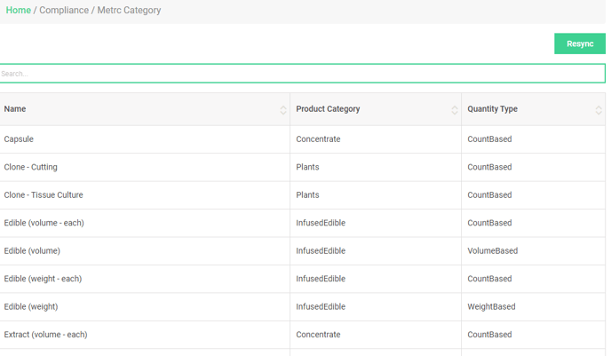The height and width of the screenshot is (356, 611).
Task: Select Metrc Category breadcrumb item
Action: click(129, 10)
